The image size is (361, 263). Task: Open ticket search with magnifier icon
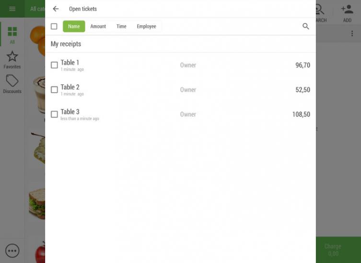tap(305, 26)
